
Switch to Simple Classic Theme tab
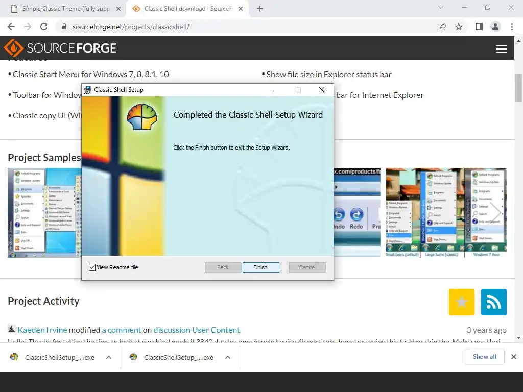click(x=66, y=9)
